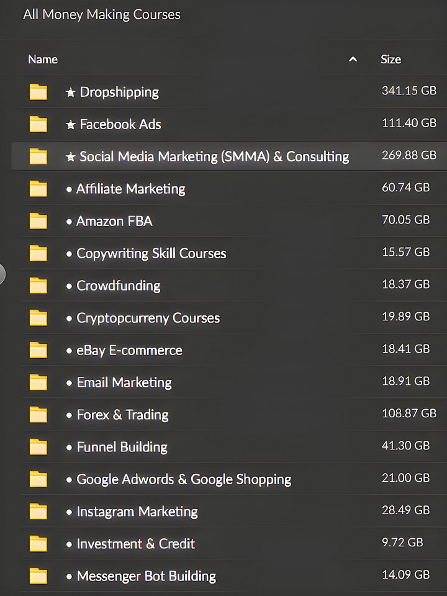The image size is (447, 596).
Task: Click the side panel handle on left edge
Action: click(x=2, y=274)
